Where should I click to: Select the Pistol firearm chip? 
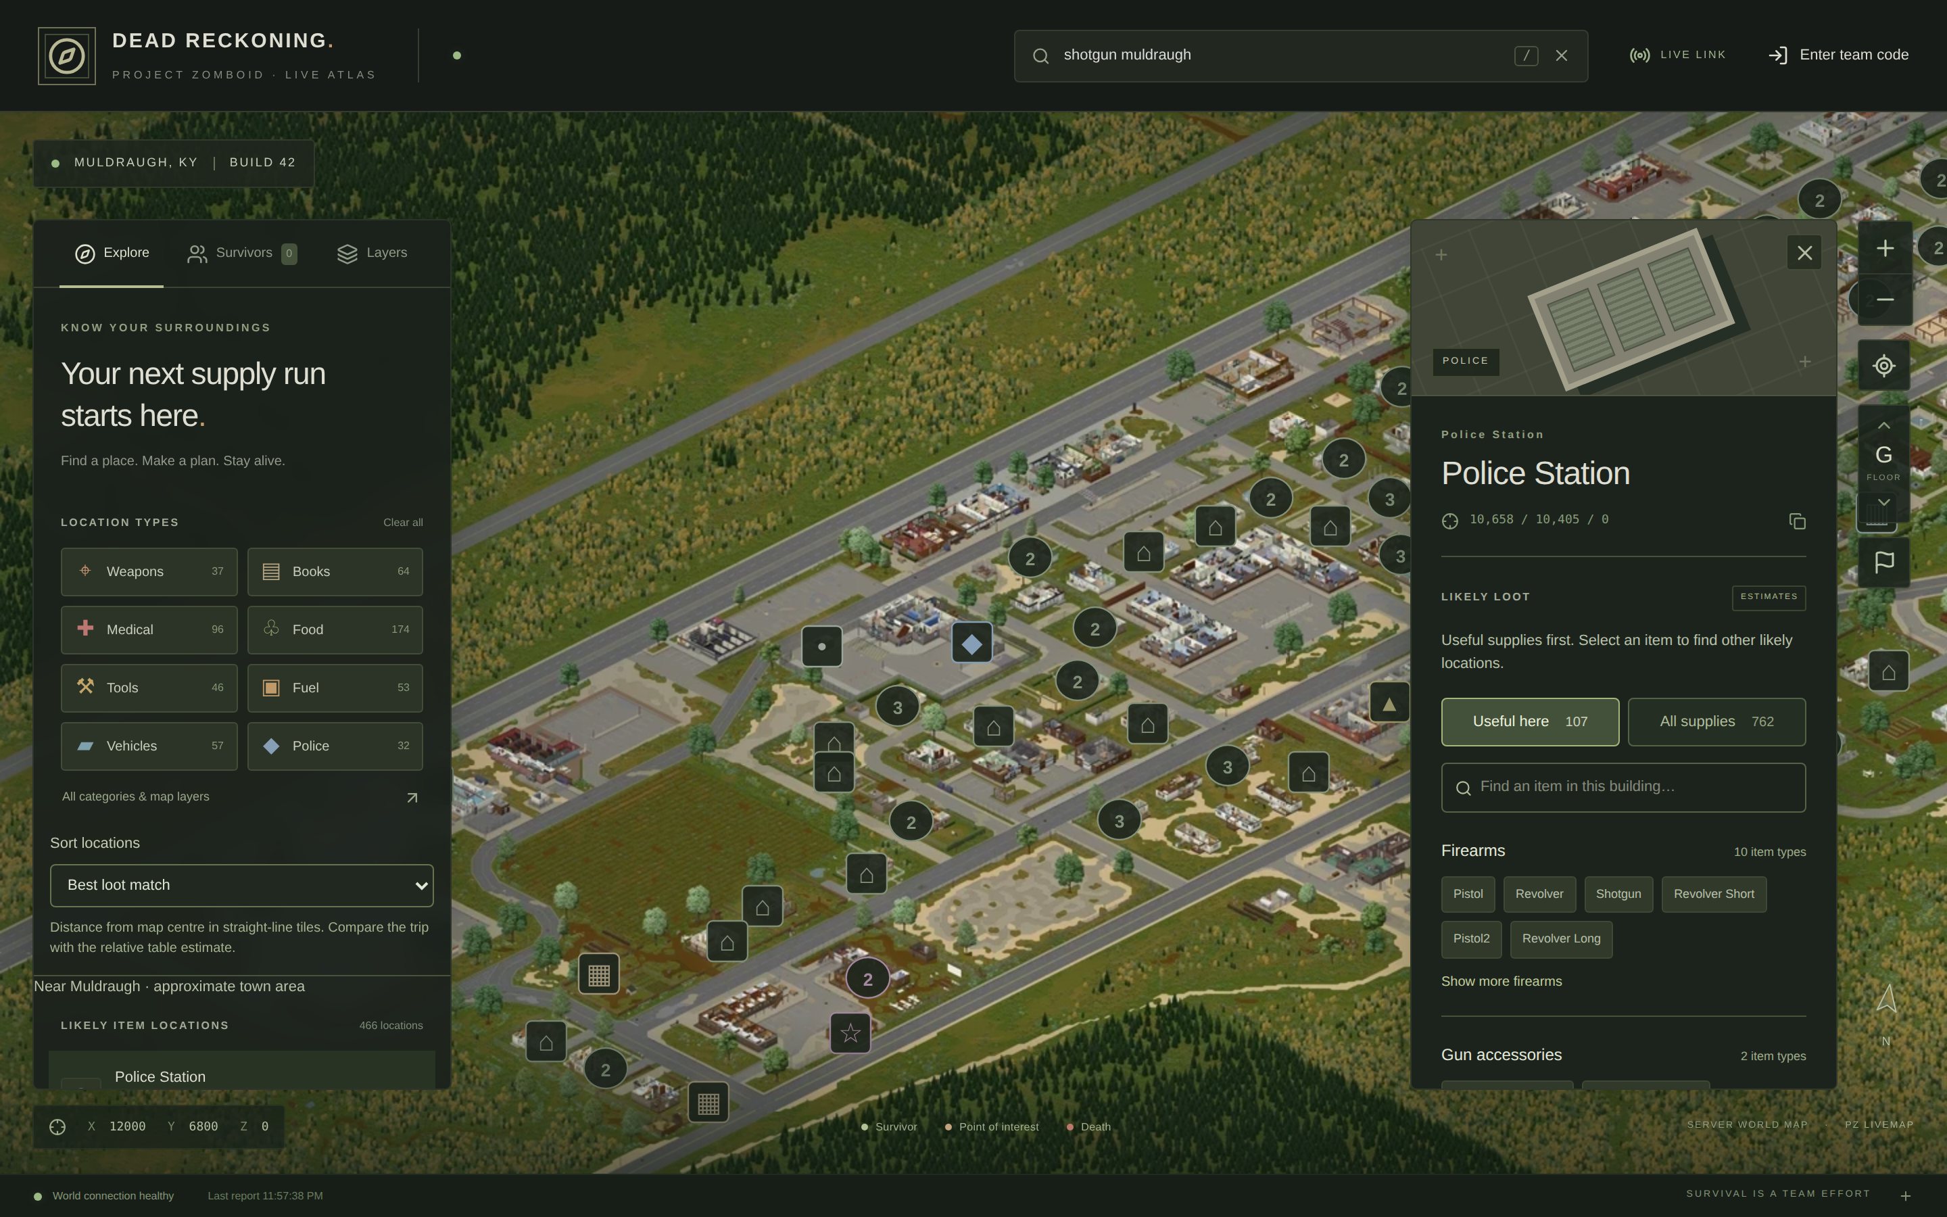(x=1468, y=894)
